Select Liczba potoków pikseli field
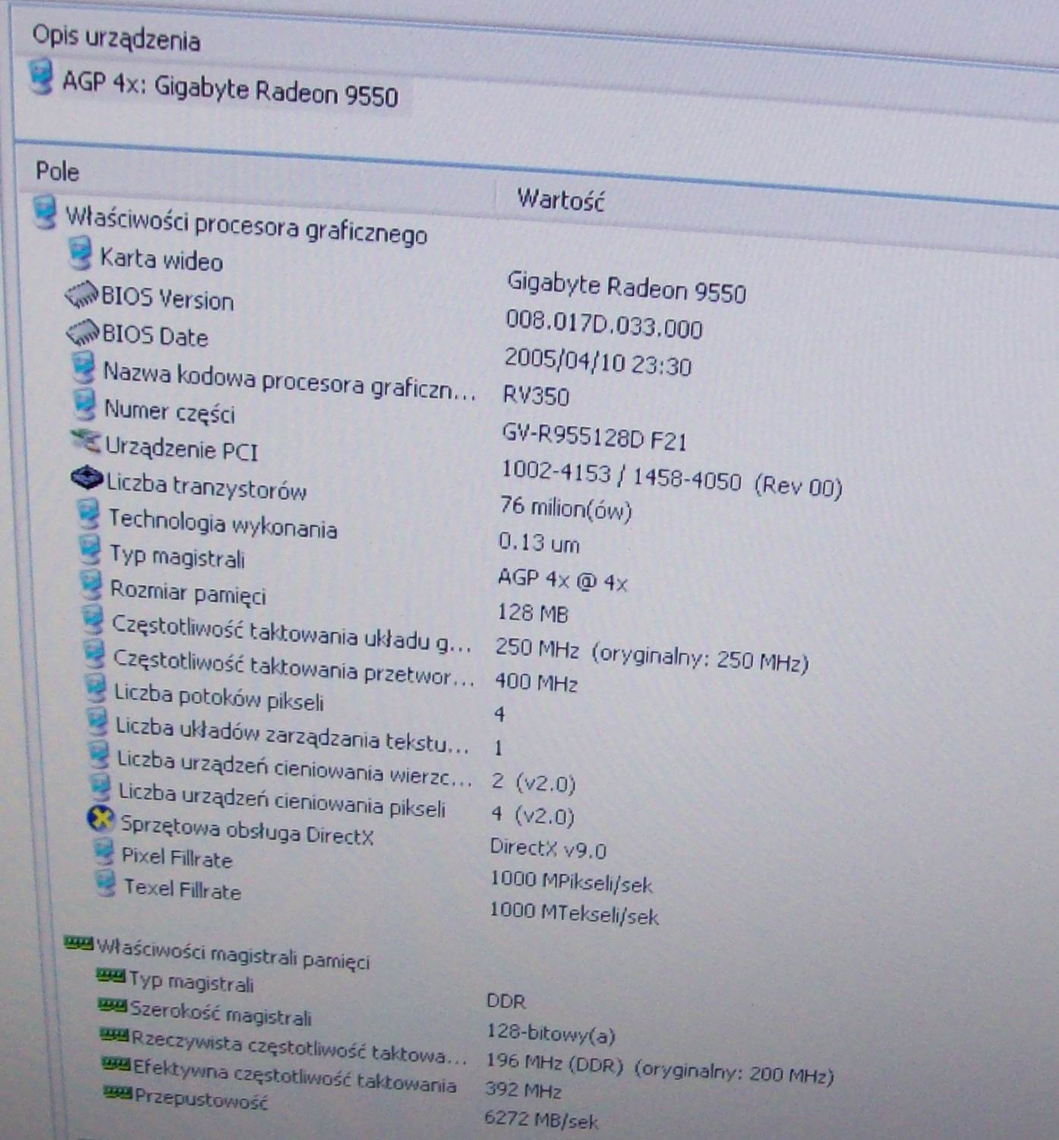 [219, 696]
